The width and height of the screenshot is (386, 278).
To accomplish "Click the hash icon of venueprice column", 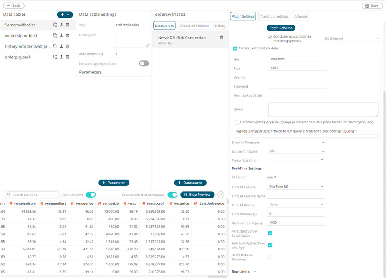I will coord(72,203).
